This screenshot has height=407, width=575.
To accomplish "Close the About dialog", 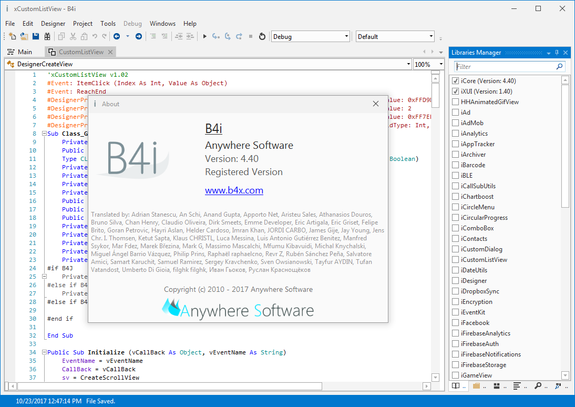I will click(376, 104).
